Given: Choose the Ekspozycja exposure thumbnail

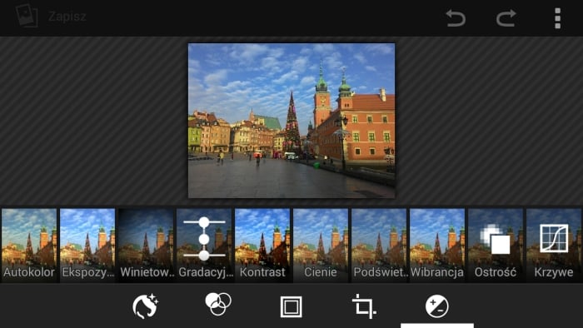Looking at the screenshot, I should 87,245.
